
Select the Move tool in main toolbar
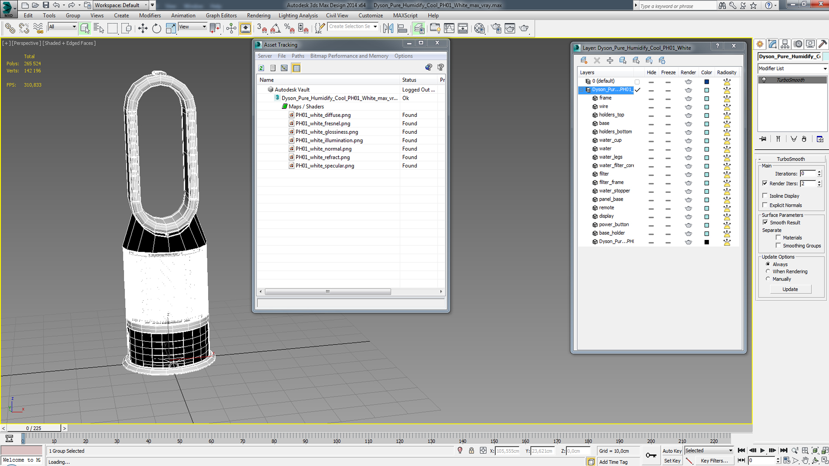click(142, 28)
